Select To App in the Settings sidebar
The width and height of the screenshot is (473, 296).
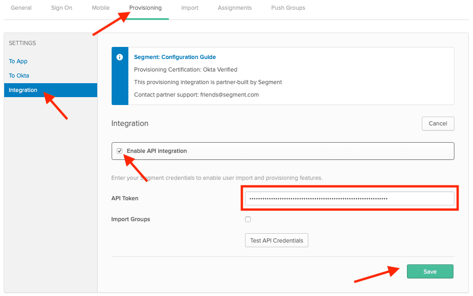(x=18, y=61)
